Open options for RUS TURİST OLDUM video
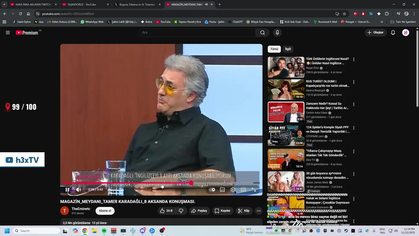This screenshot has width=419, height=236. [354, 82]
